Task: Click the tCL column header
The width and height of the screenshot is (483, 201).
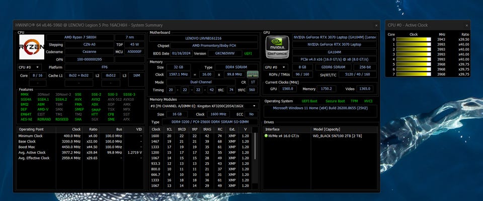Action: point(170,129)
